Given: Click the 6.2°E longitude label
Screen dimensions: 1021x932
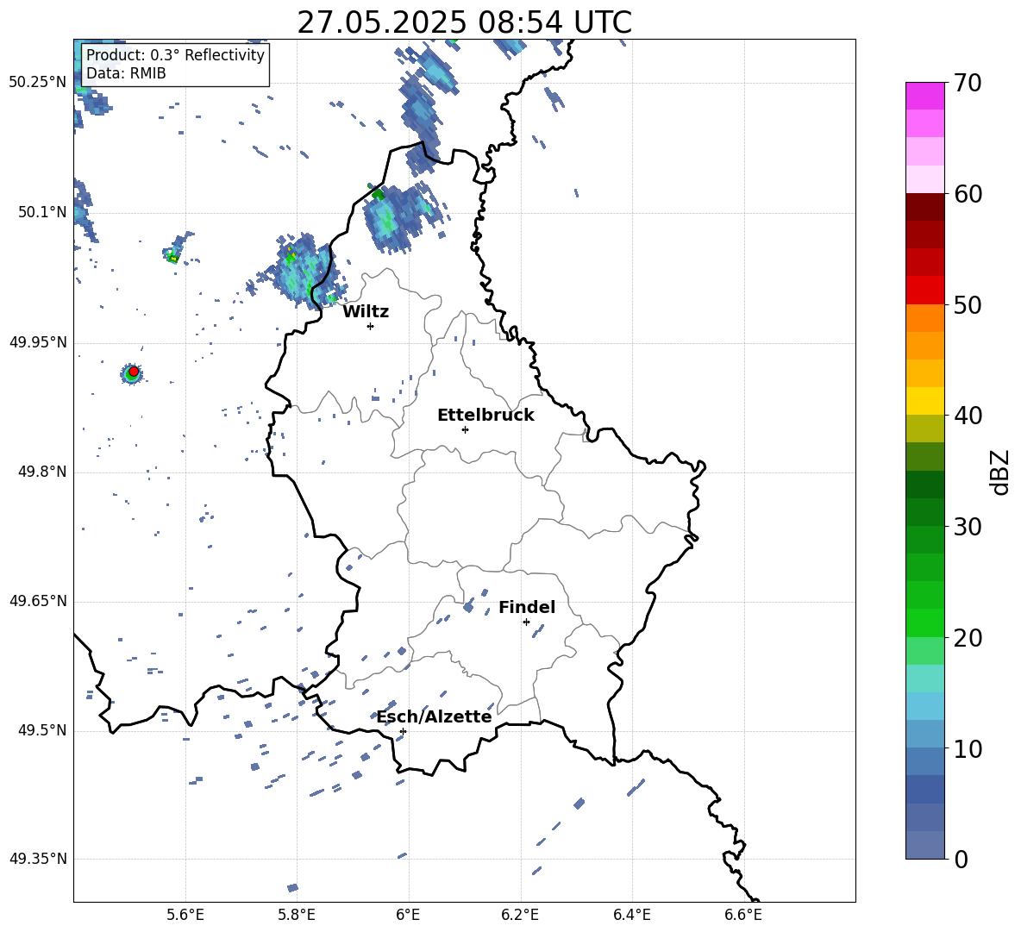Looking at the screenshot, I should pos(520,915).
